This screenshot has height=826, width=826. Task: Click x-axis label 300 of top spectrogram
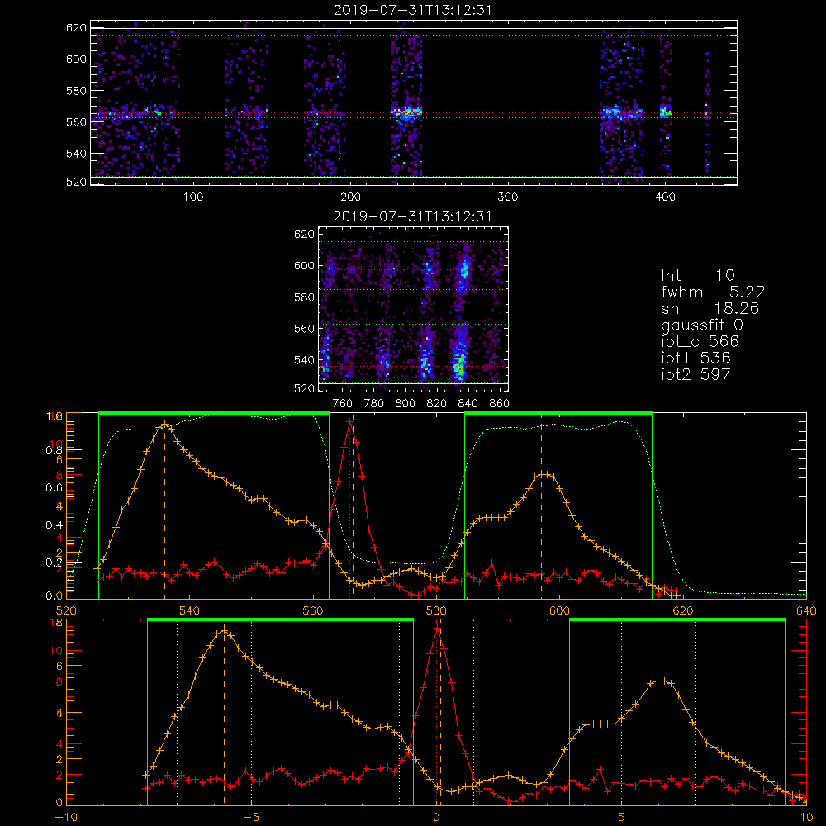point(507,197)
